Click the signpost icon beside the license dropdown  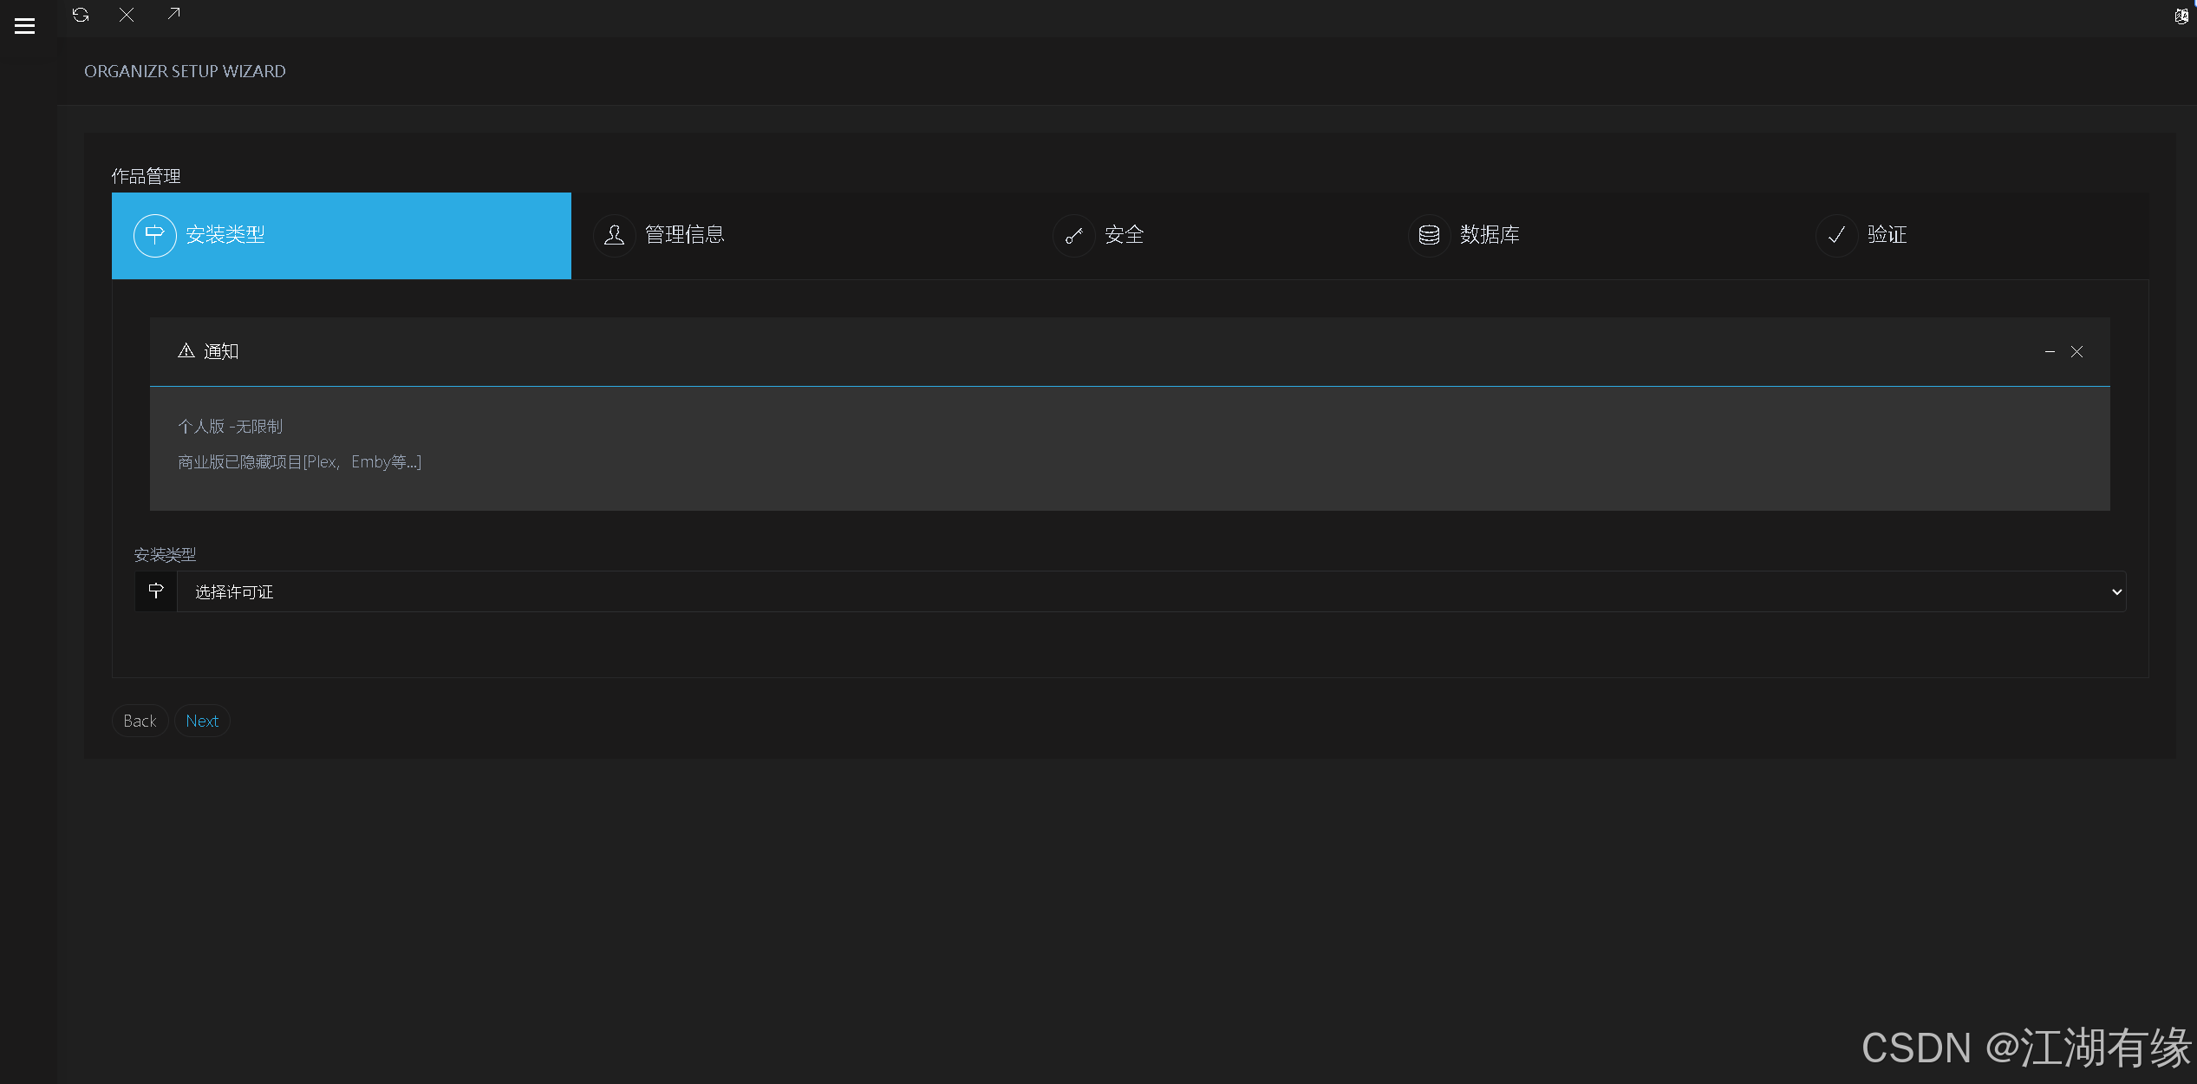click(x=156, y=591)
